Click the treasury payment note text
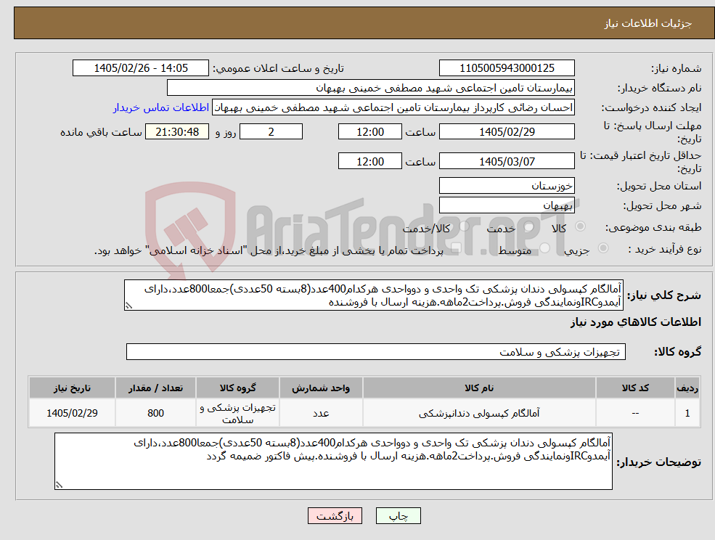The height and width of the screenshot is (540, 715). click(x=269, y=250)
